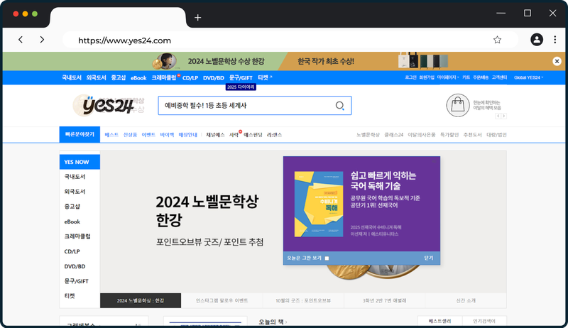This screenshot has height=328, width=568.
Task: Open eBook in the top blue menu
Action: 138,78
